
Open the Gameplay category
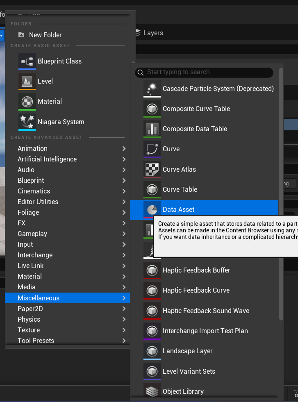point(68,234)
